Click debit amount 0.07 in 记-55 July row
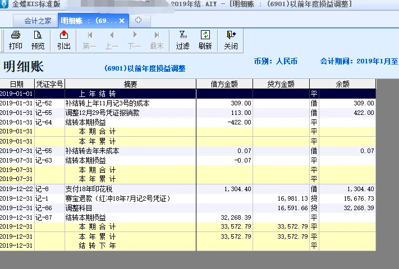Image resolution: width=399 pixels, height=269 pixels. pyautogui.click(x=244, y=151)
